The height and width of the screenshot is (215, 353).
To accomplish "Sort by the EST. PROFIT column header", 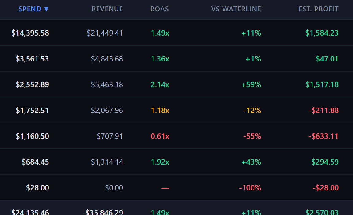I will [x=319, y=9].
